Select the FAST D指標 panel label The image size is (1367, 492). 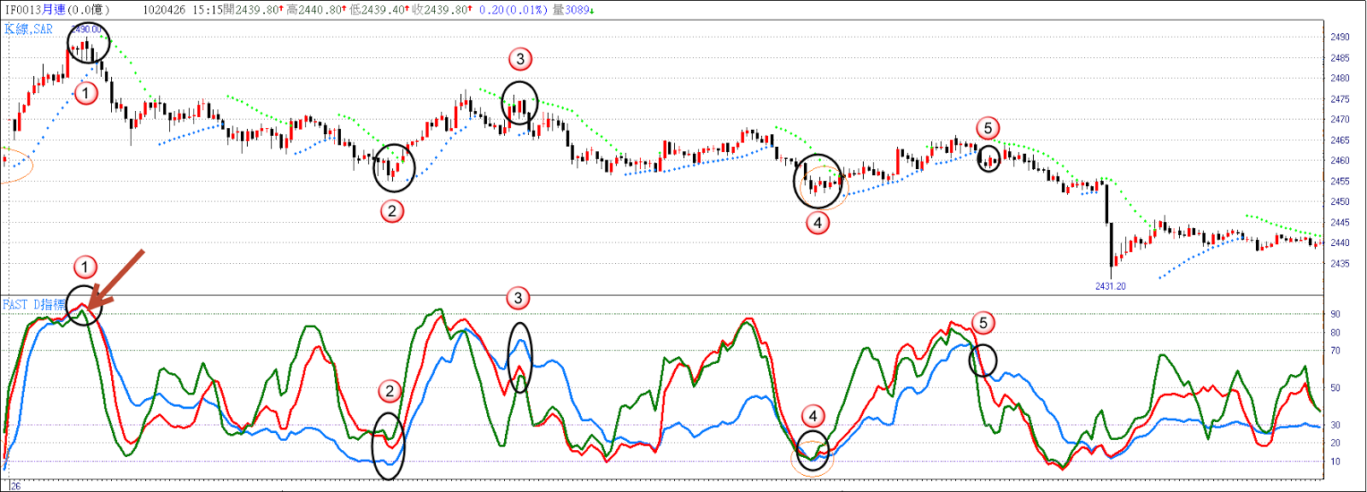coord(33,304)
